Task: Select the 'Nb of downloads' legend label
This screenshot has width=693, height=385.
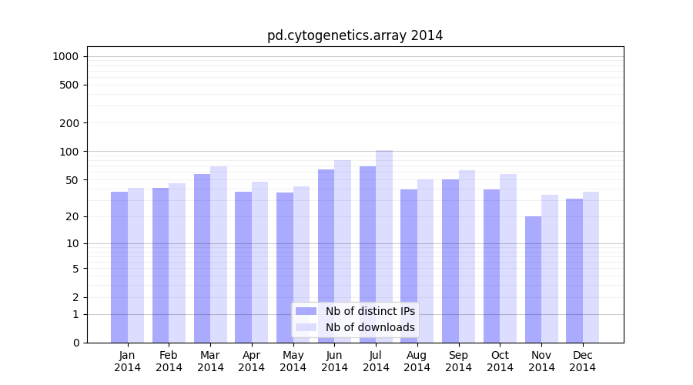Action: [370, 327]
